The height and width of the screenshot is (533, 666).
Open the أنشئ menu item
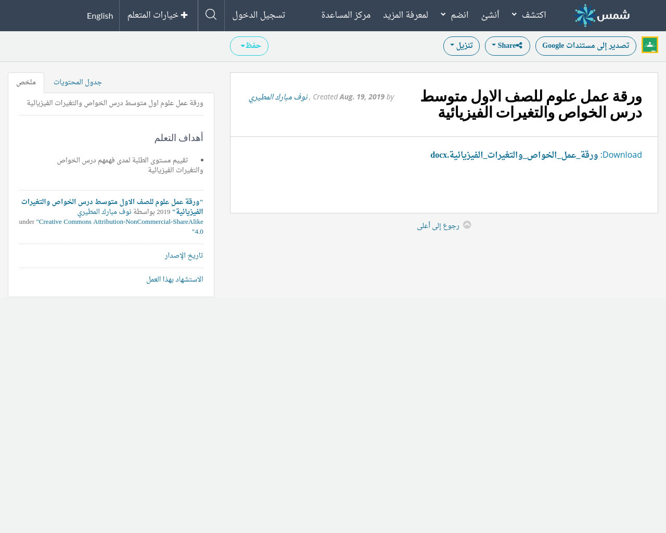pos(490,15)
